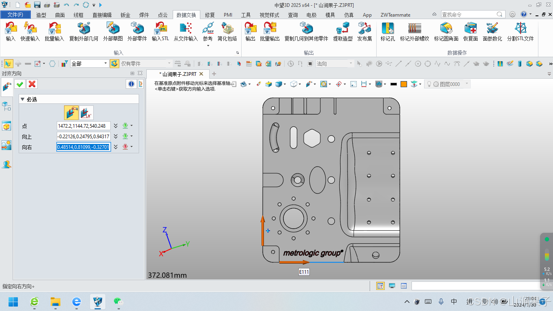Choose the 输入STL import icon
This screenshot has width=553, height=311.
[x=160, y=32]
